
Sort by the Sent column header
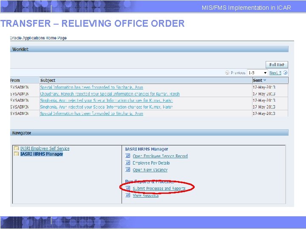[x=270, y=80]
